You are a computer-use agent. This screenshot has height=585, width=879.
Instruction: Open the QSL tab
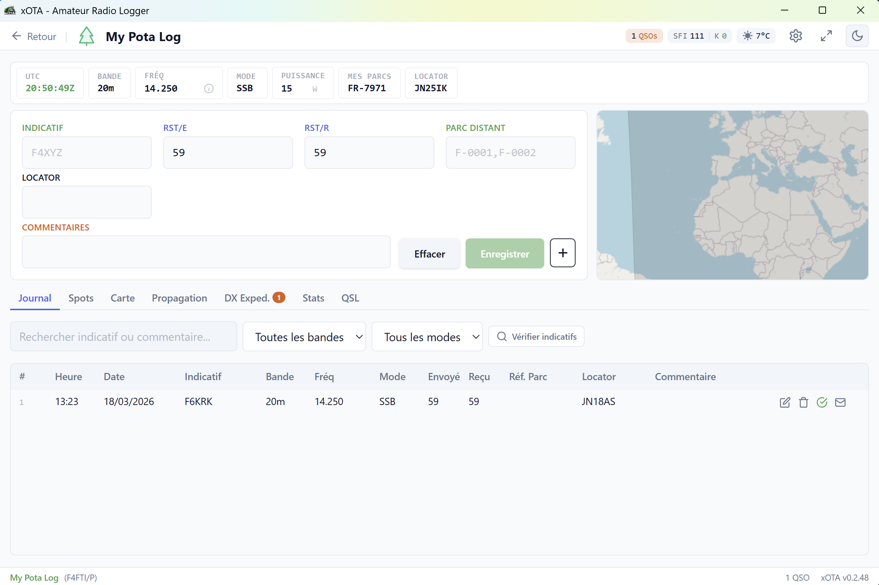[x=350, y=298]
